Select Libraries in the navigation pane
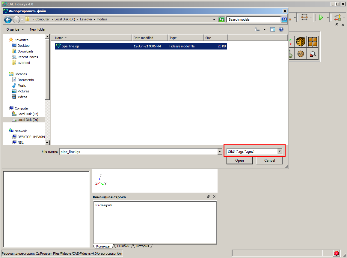 pyautogui.click(x=21, y=74)
